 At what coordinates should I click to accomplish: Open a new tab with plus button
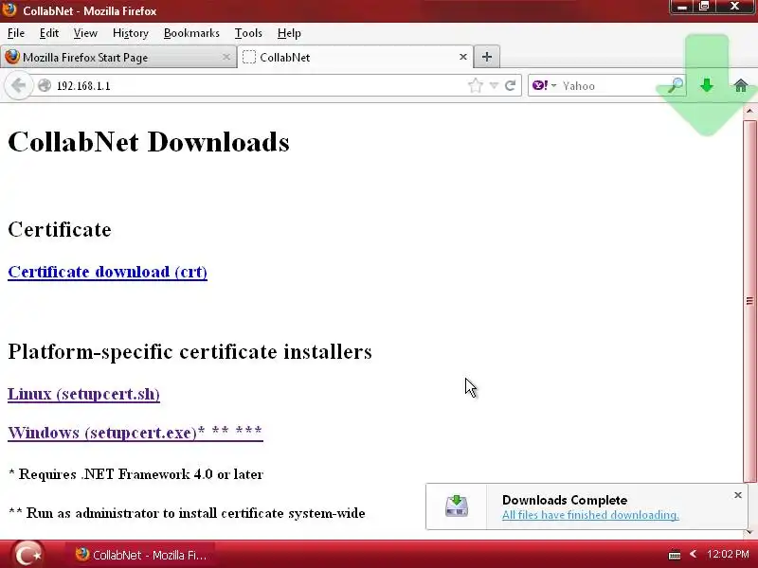coord(487,57)
